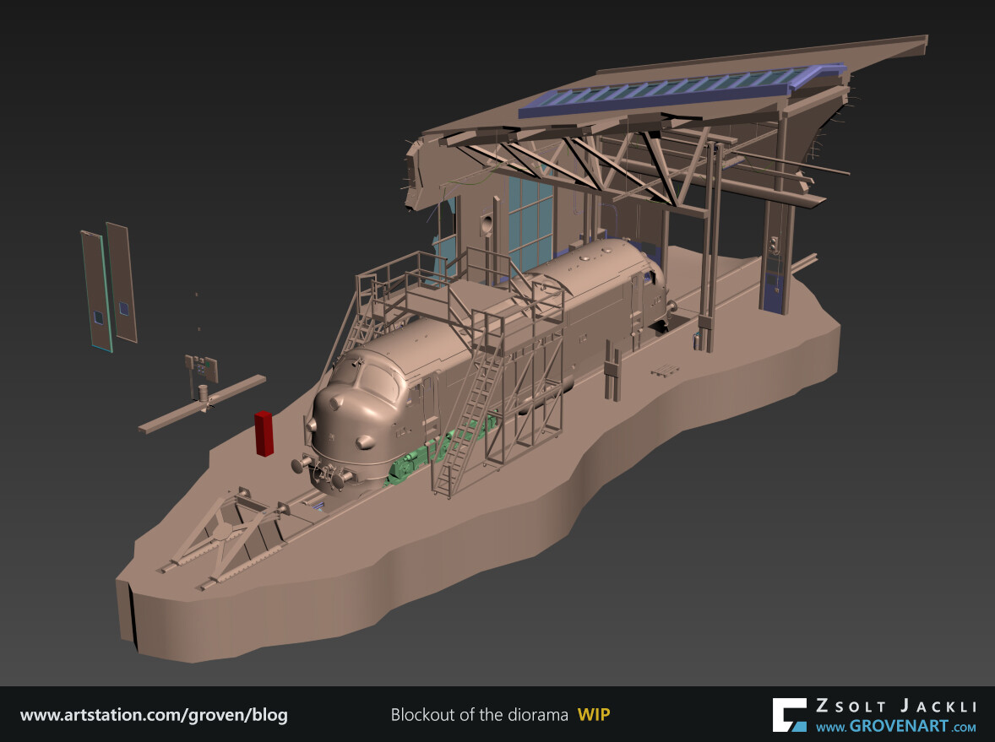The width and height of the screenshot is (995, 742).
Task: Open the www.artstation.com/groven/blog link
Action: point(155,715)
